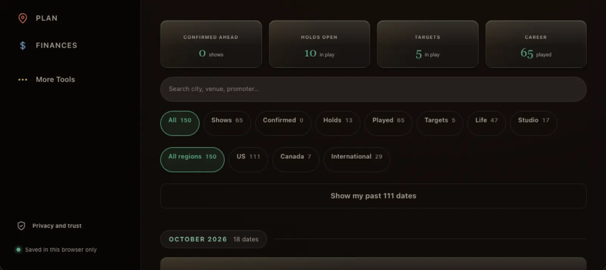Select the Holds Open stat card
The image size is (606, 270).
pos(319,44)
